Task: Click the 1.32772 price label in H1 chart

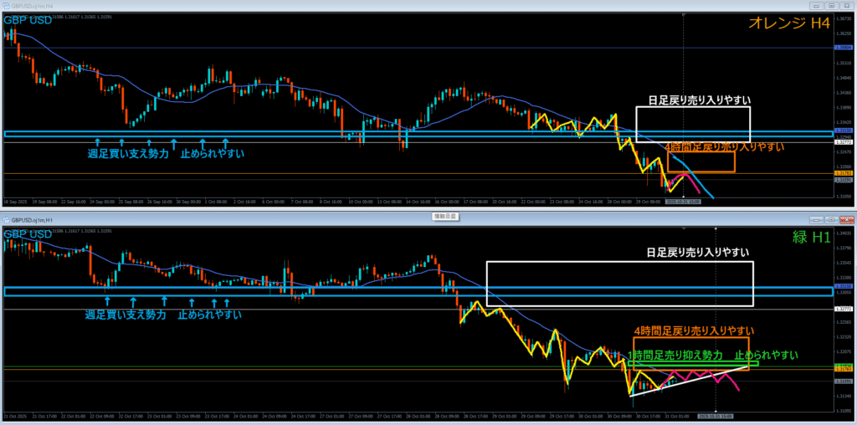Action: (842, 310)
